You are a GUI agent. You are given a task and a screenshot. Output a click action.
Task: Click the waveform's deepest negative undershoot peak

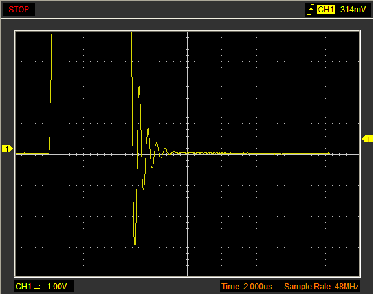coord(135,246)
